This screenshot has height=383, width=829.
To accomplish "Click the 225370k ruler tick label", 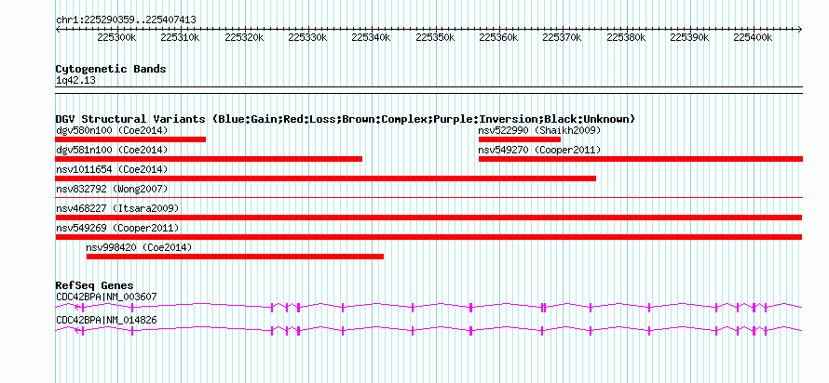I will click(x=563, y=37).
